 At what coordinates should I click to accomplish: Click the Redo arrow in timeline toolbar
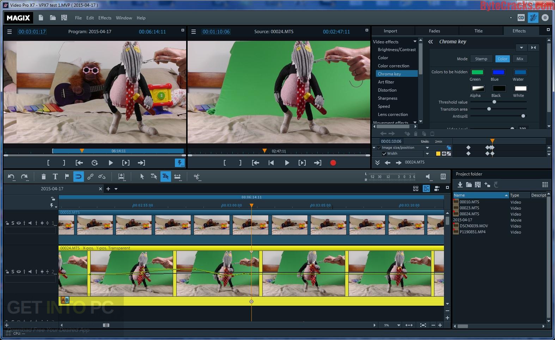tap(24, 177)
